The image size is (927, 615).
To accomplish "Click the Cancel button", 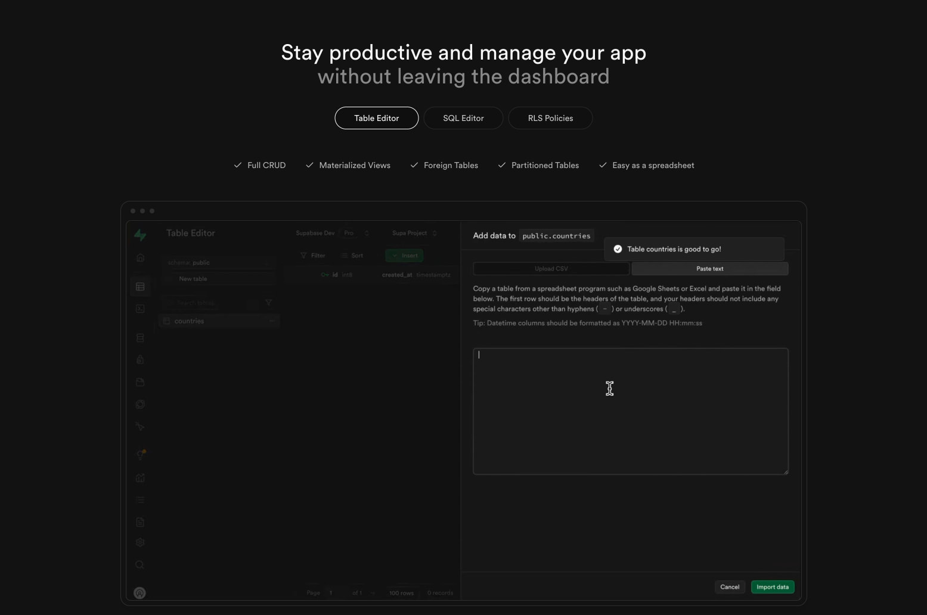I will click(730, 587).
